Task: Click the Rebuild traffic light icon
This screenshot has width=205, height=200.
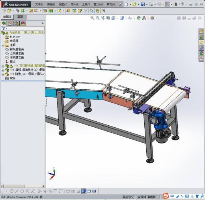Action: coord(176,4)
